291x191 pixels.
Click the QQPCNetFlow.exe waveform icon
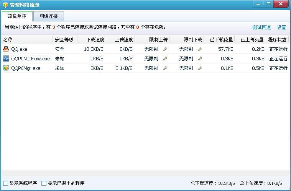click(x=6, y=58)
